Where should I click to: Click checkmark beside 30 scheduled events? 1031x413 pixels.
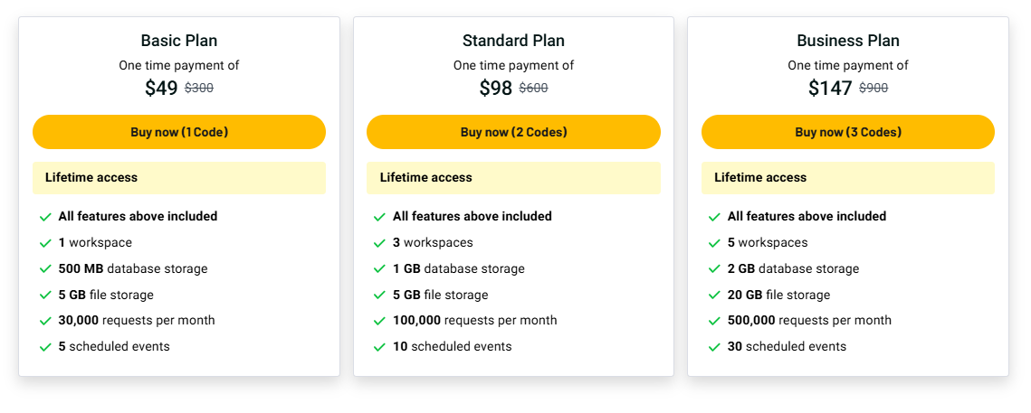pos(714,347)
